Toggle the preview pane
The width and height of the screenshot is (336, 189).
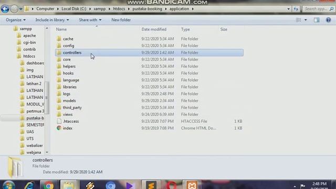click(x=317, y=20)
